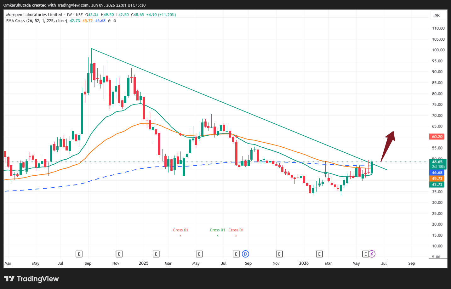Viewport: 451px width, 289px height.
Task: Click the earnings 'E' marker before Sep 2024
Action: pos(79,254)
